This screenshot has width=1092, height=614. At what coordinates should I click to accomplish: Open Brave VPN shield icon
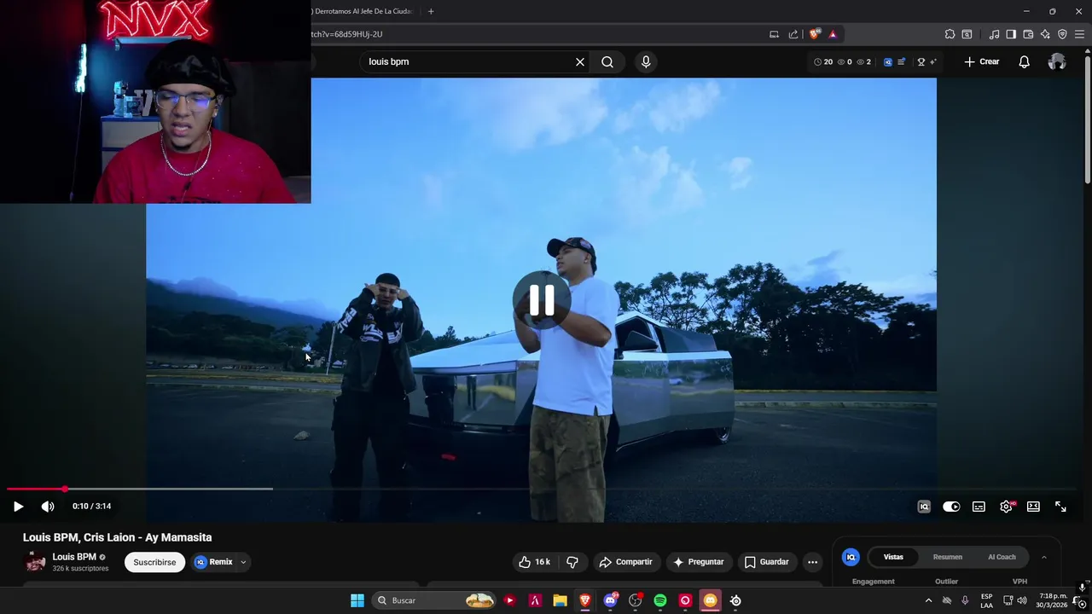click(1062, 34)
